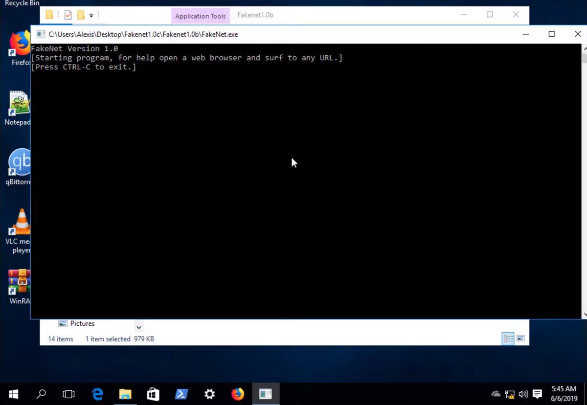
Task: Open the Customize Quick Access Toolbar dropdown
Action: click(91, 16)
